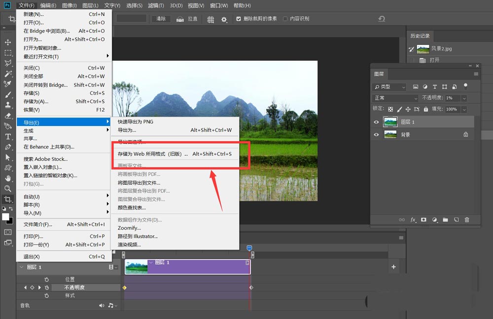Open Layers panel options menu
Image resolution: width=493 pixels, height=319 pixels.
point(476,74)
